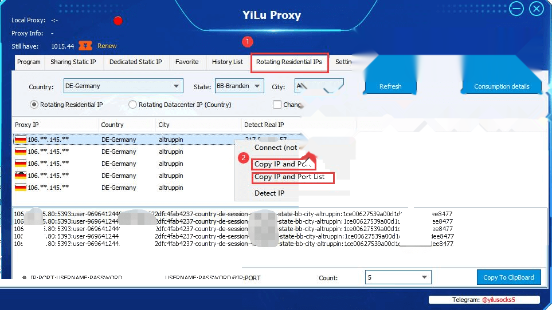This screenshot has height=310, width=552.
Task: Click the 1015.44 balance value
Action: coord(62,46)
